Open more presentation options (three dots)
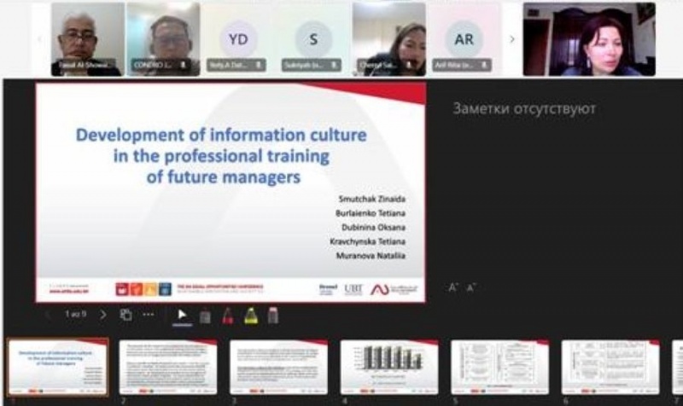Viewport: 683px width, 406px height. point(148,315)
